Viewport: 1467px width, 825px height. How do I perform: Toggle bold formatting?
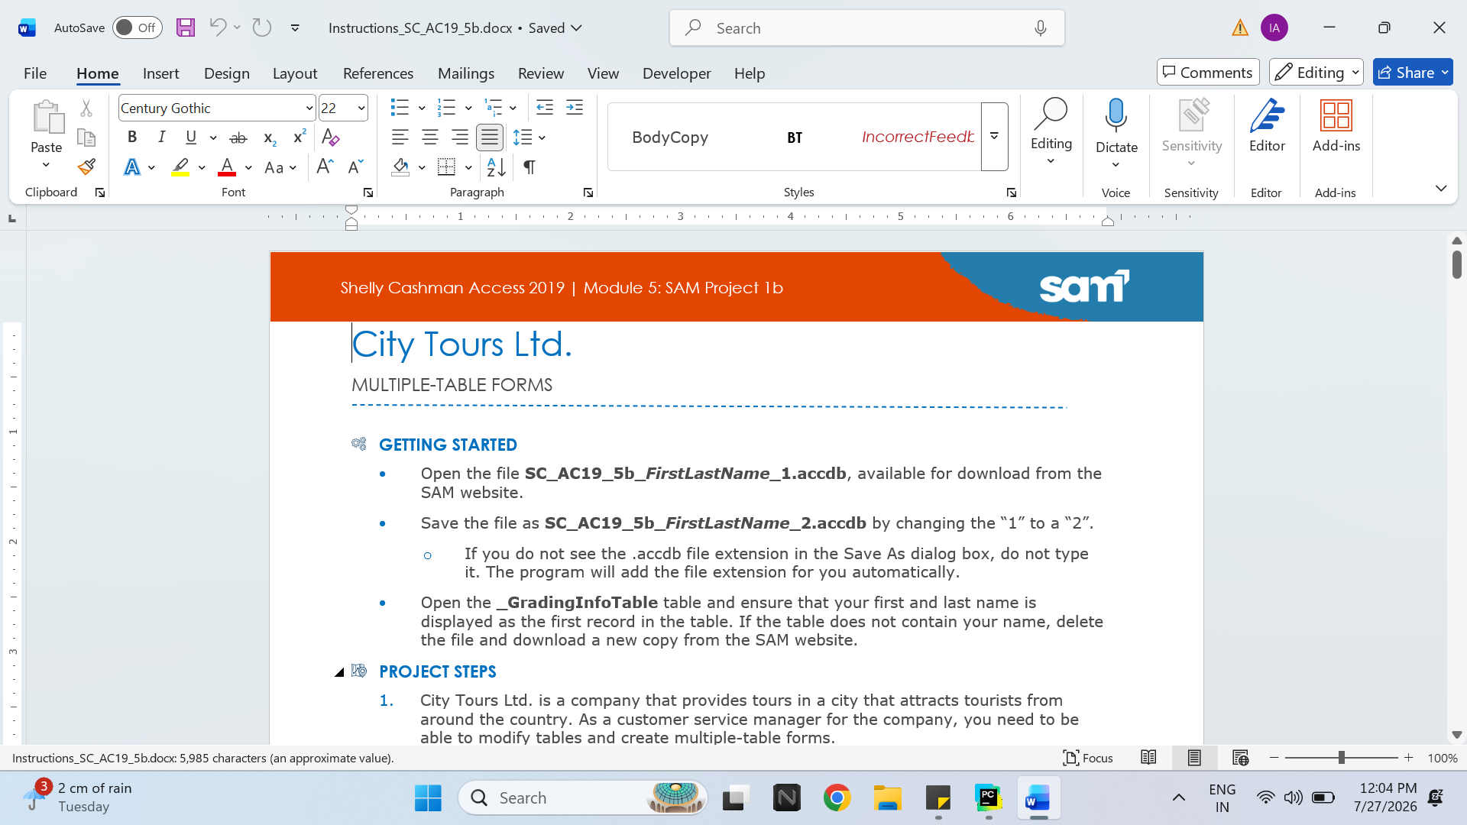coord(132,137)
